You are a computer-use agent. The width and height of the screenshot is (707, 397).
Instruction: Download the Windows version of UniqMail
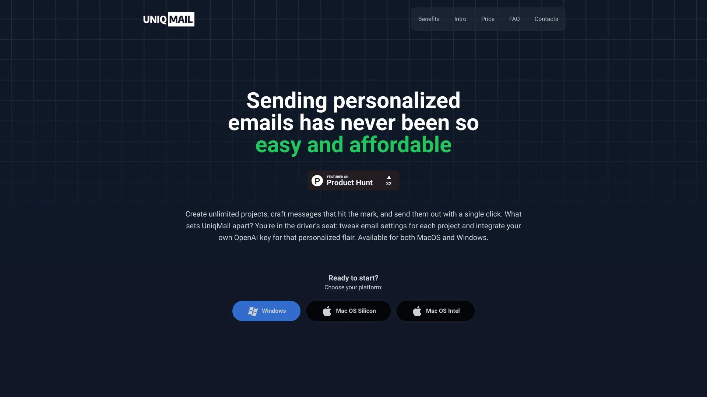(266, 311)
